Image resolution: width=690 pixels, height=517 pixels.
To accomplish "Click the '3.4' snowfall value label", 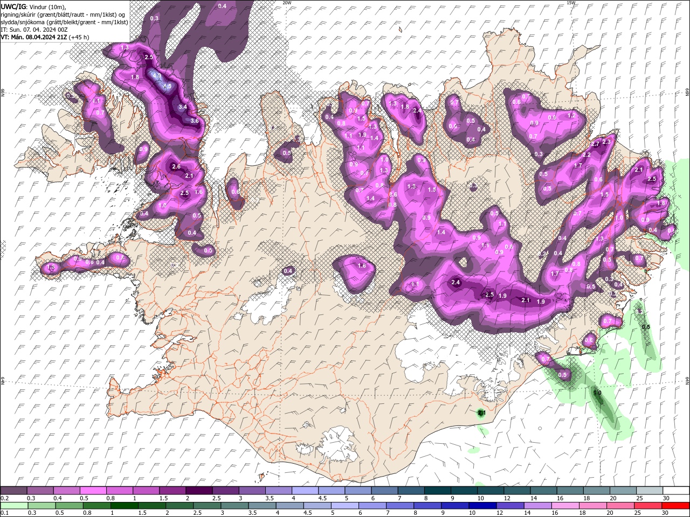I will coord(182,107).
